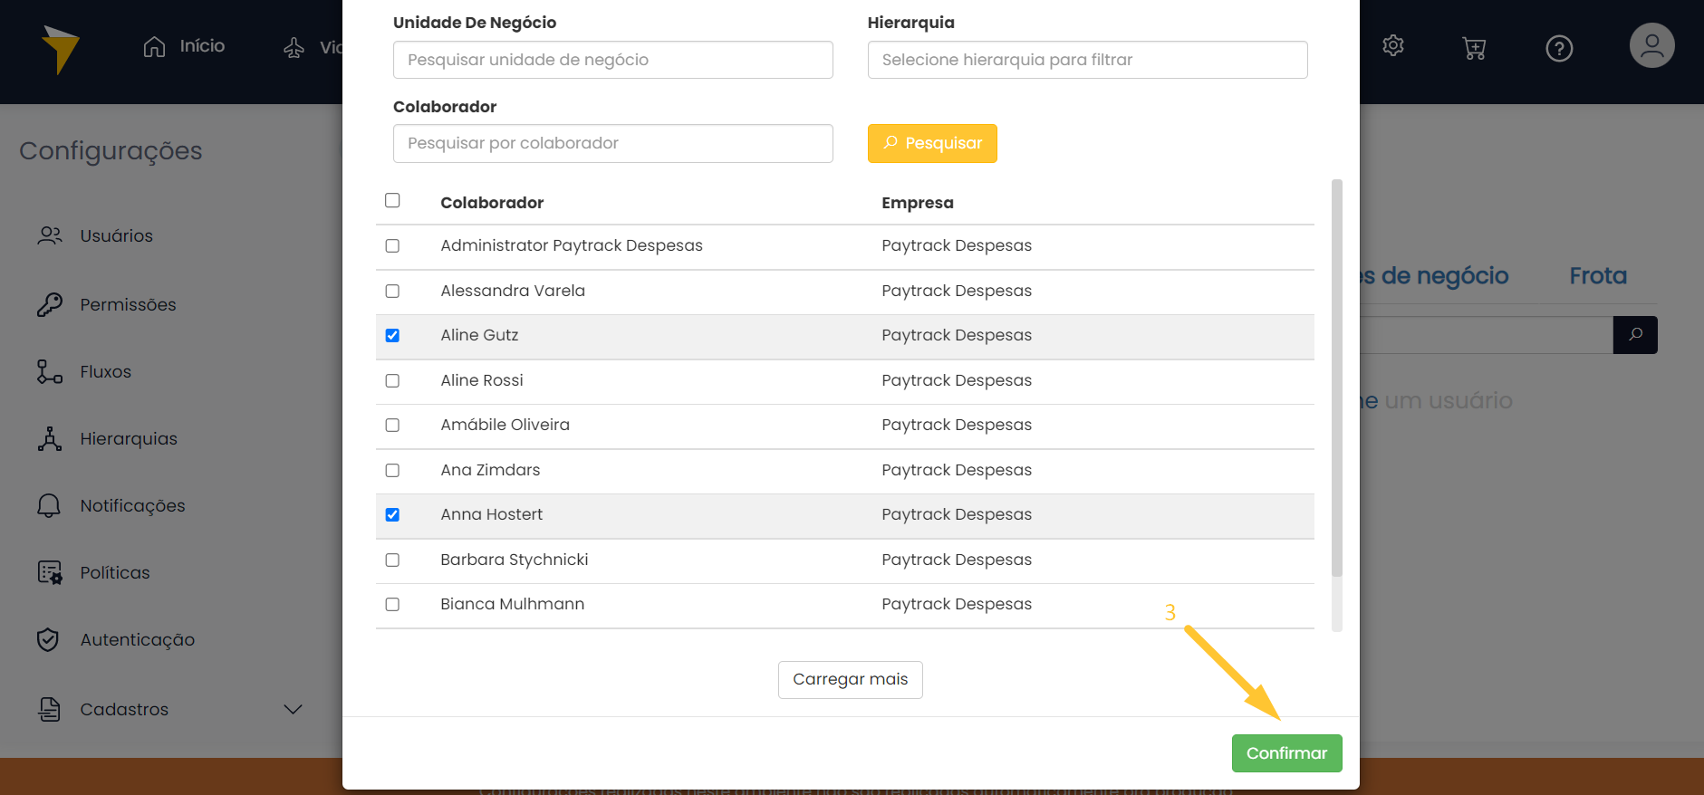Click the yellow Pesquisar button
This screenshot has height=795, width=1704.
(x=932, y=143)
